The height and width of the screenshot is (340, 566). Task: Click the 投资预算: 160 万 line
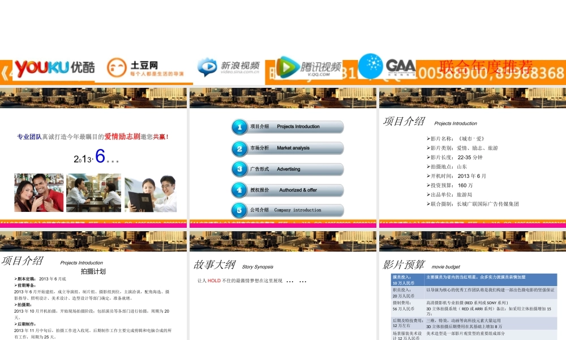point(449,185)
